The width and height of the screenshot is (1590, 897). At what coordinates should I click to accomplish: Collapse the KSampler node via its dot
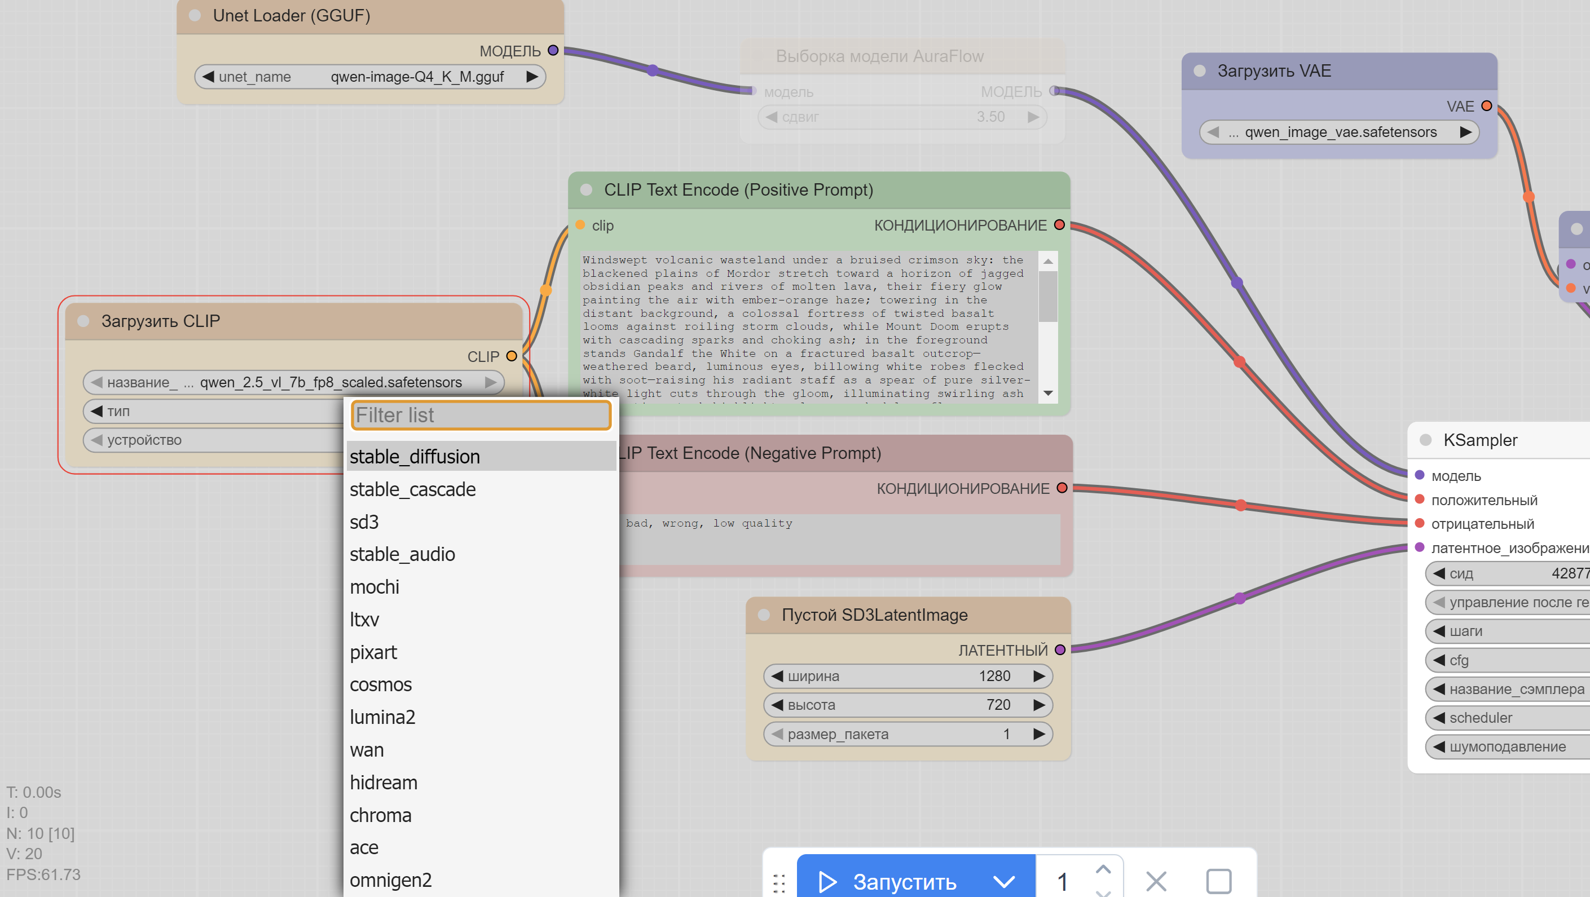point(1425,440)
